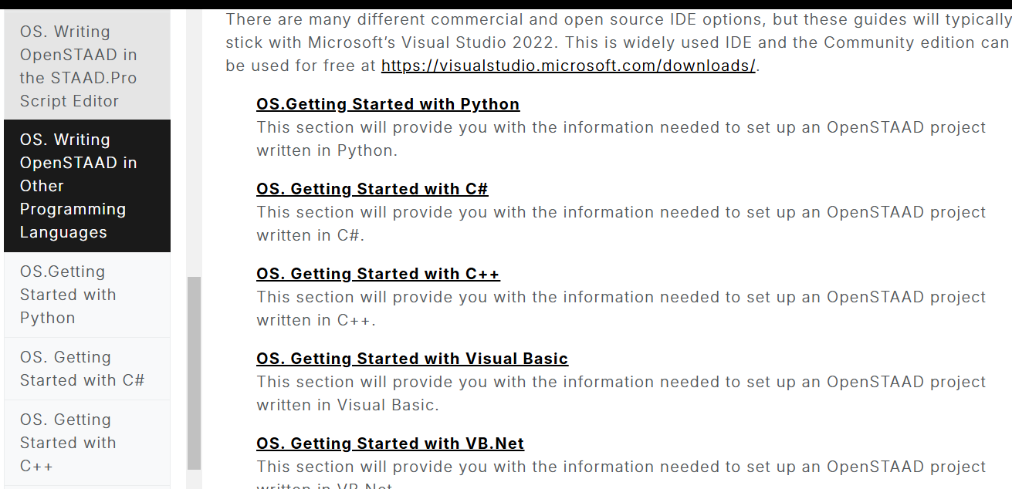Select highlighted sidebar item 'Writing OpenSTAAD in Other Programming Languages'
1012x489 pixels.
[79, 186]
